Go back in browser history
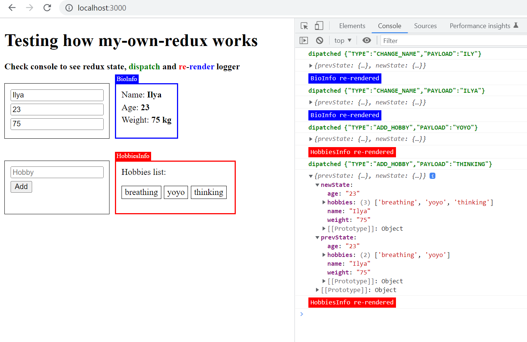This screenshot has width=527, height=342. pos(12,8)
